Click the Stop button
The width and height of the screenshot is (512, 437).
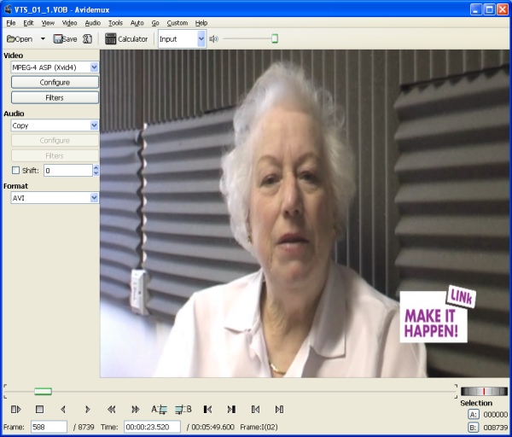click(x=39, y=409)
